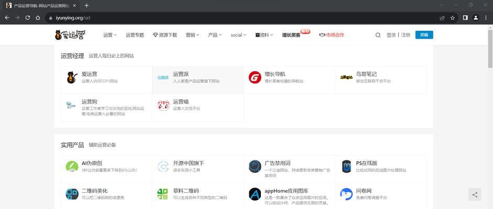Bookmark this page with star icon
493x209 pixels.
click(453, 18)
